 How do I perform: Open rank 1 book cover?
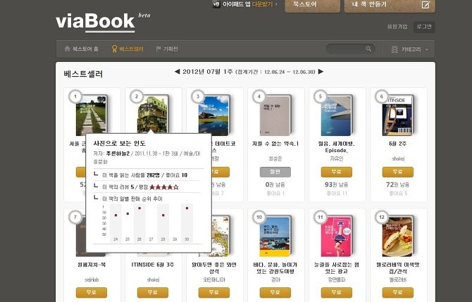[x=91, y=115]
